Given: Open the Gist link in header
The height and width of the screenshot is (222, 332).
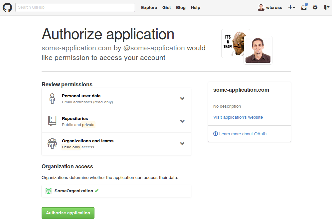Looking at the screenshot, I should coord(166,7).
